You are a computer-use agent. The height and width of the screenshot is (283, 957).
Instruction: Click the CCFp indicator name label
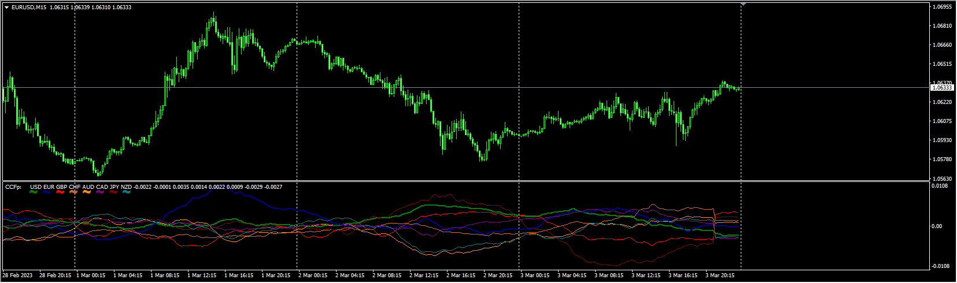(x=13, y=187)
